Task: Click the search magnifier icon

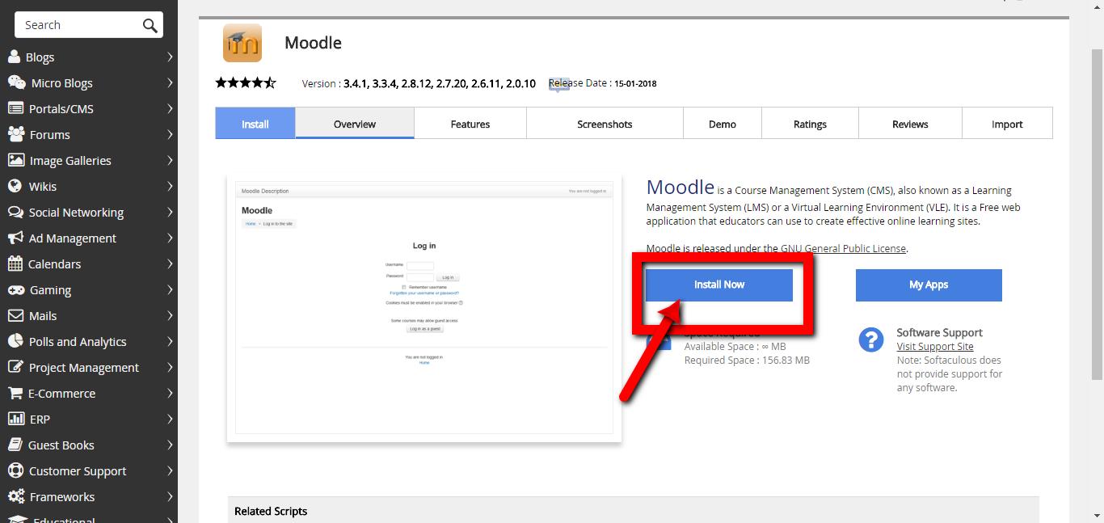Action: click(x=150, y=25)
